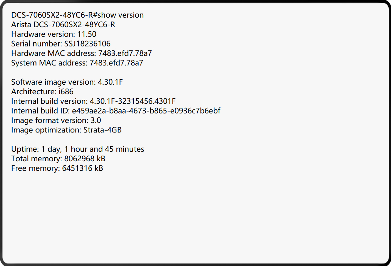Click the 'System MAC address' label

point(49,63)
